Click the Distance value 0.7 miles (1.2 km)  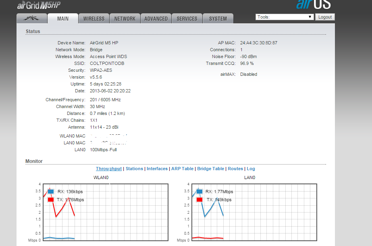pos(107,113)
